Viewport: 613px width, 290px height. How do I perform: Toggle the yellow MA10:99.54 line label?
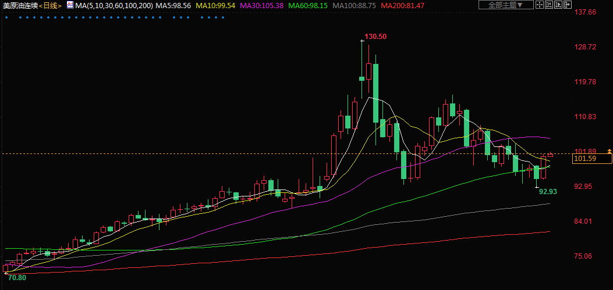coord(216,5)
